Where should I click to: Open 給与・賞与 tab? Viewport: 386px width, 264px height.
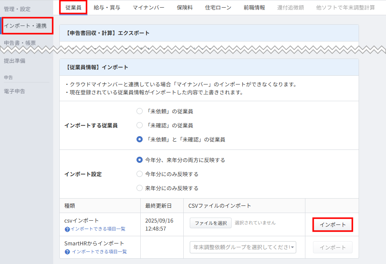pos(107,7)
